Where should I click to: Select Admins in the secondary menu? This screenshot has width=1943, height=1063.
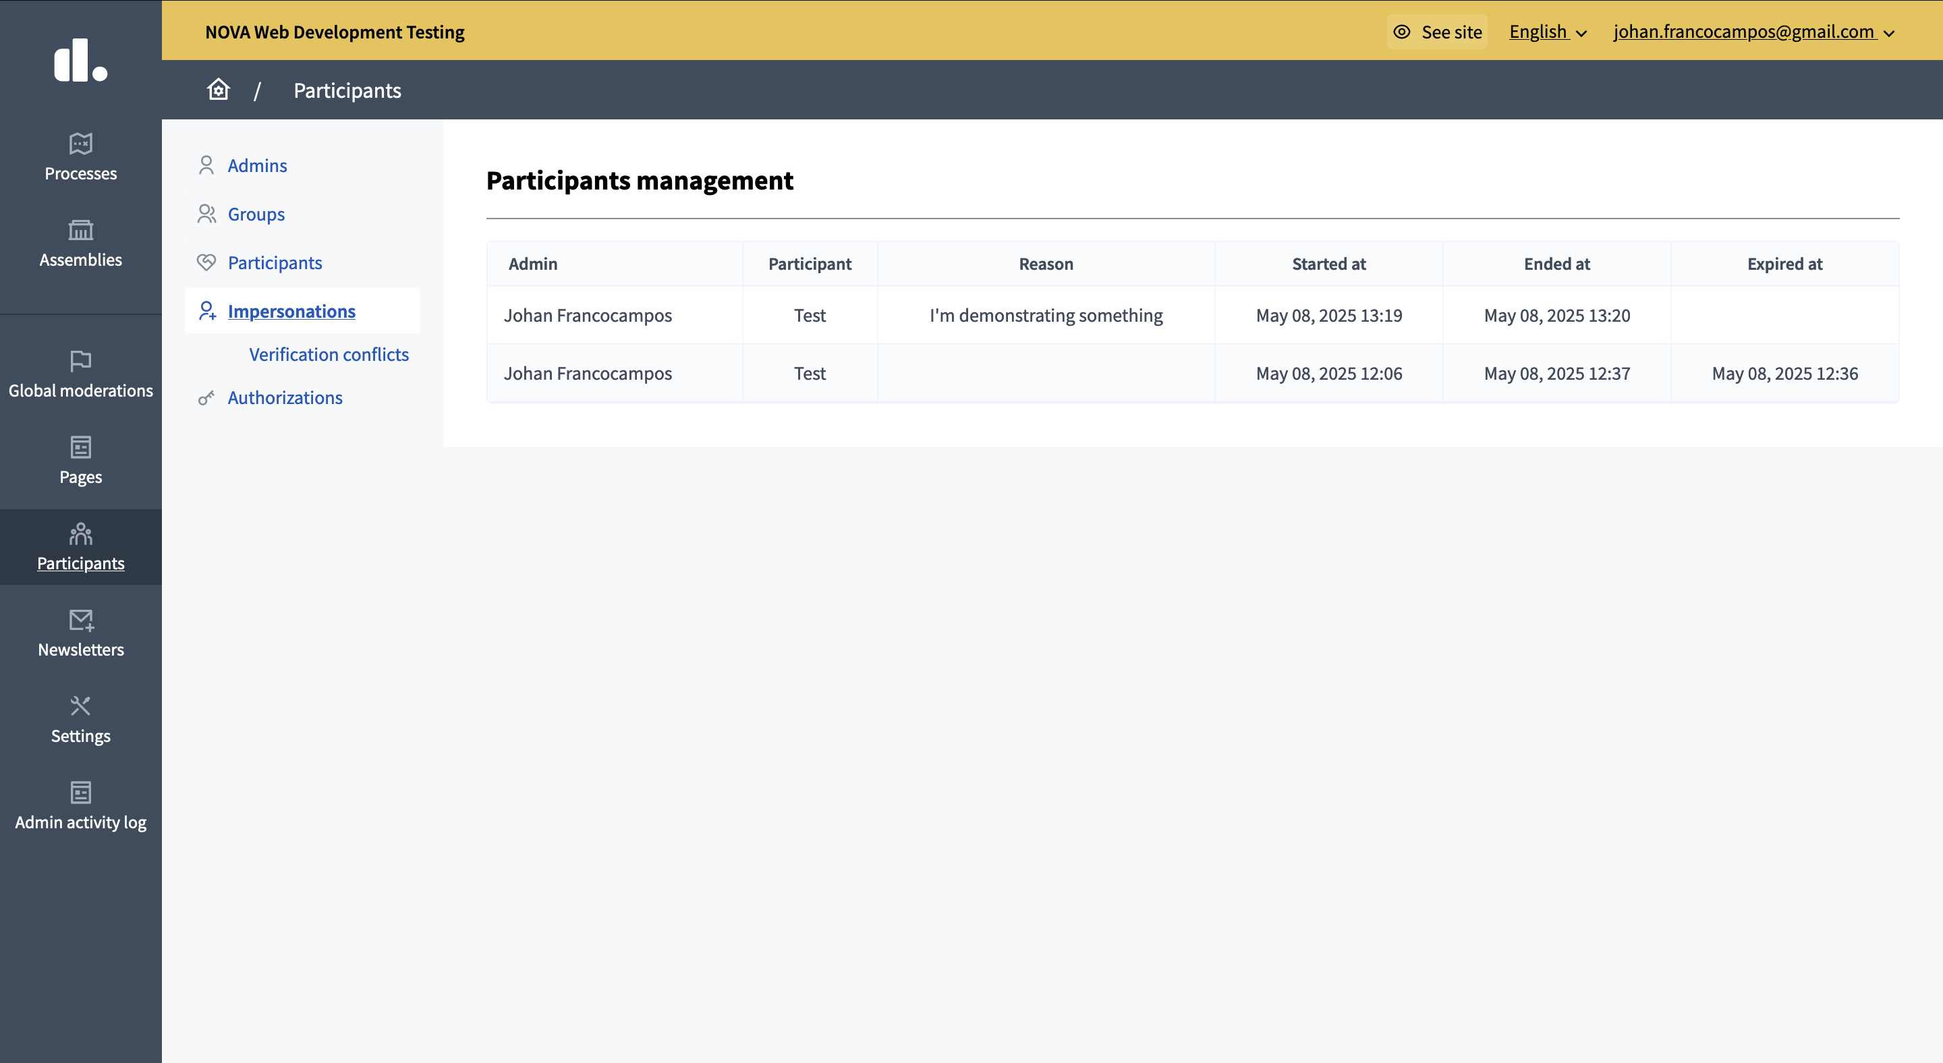coord(256,165)
